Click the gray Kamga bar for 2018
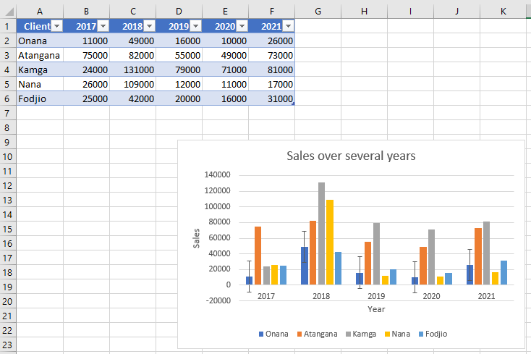This screenshot has width=531, height=354. [321, 233]
